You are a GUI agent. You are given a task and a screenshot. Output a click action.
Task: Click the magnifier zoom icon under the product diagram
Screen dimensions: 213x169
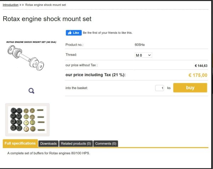(31, 91)
